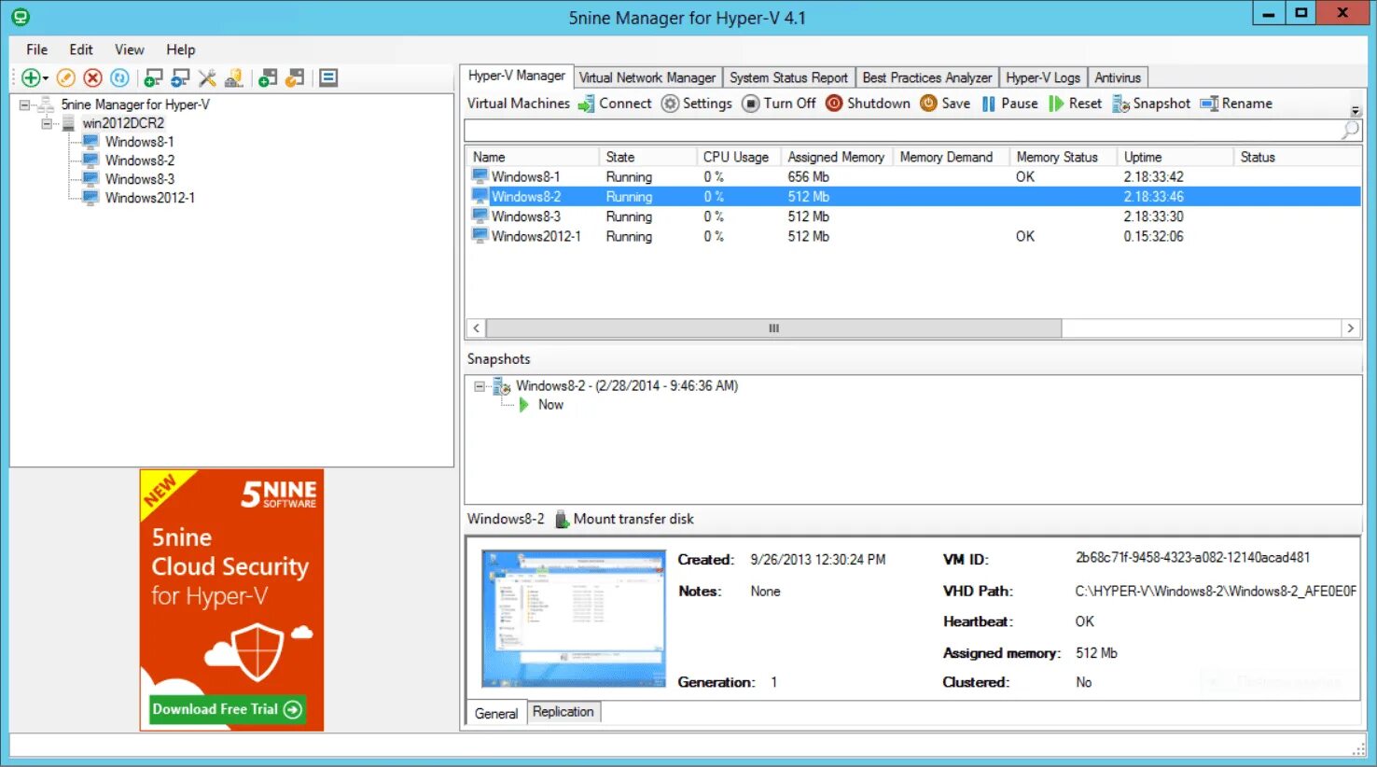Open the Edit menu
The image size is (1377, 767).
click(x=81, y=49)
